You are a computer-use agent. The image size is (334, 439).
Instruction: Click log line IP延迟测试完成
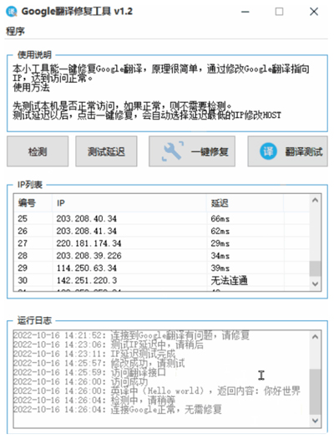pyautogui.click(x=94, y=354)
